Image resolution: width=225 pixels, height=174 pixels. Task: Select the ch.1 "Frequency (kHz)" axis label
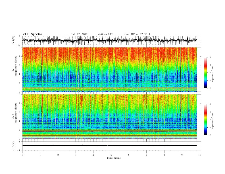[x=16, y=65]
